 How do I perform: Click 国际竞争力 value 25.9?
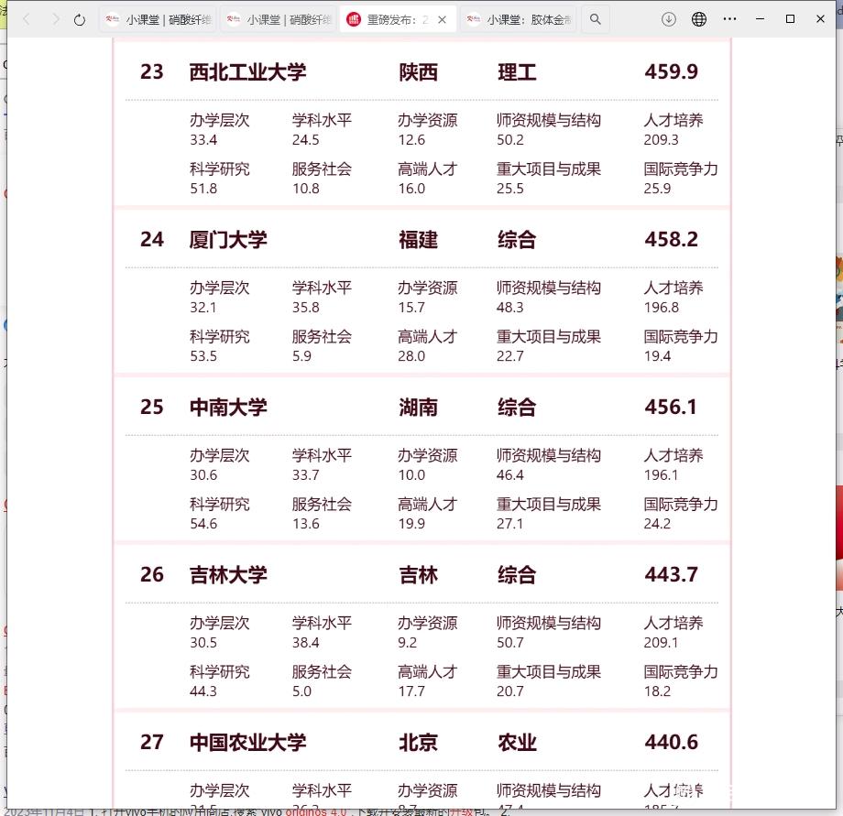pos(658,189)
